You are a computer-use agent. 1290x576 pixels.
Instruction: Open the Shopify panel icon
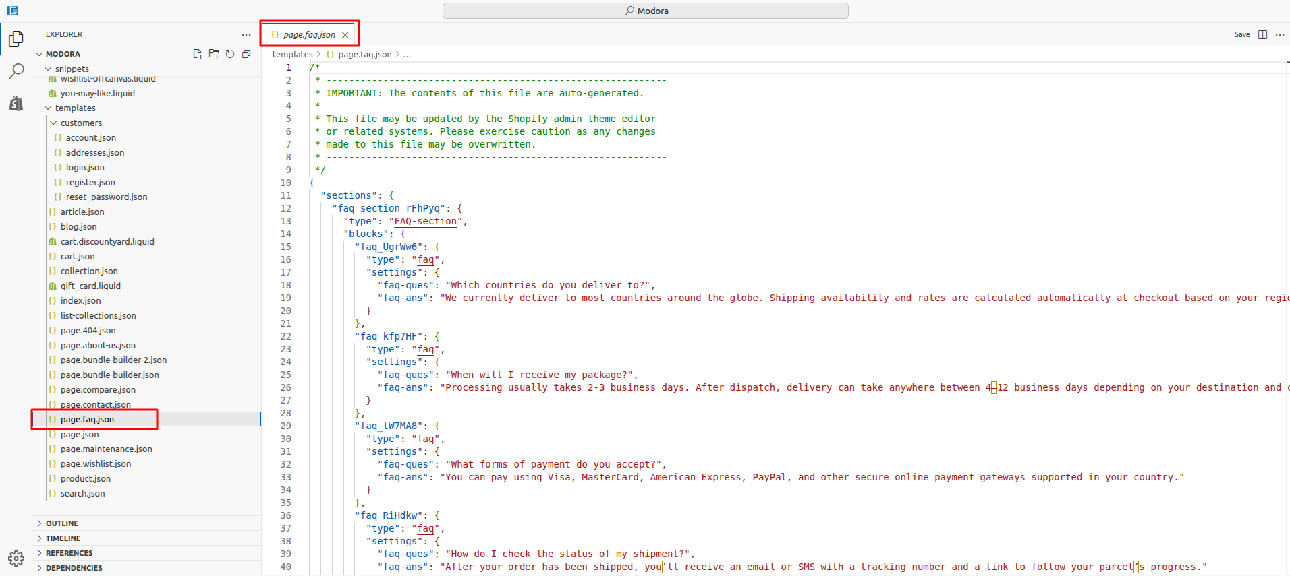click(x=16, y=103)
